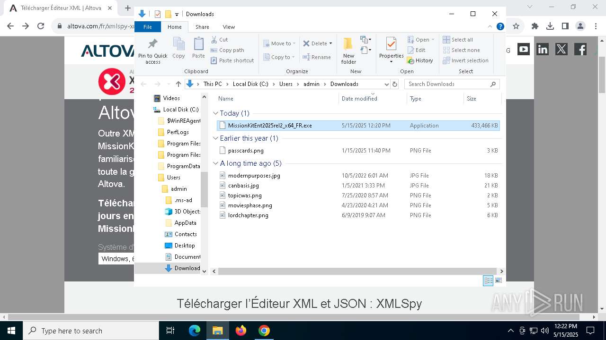
Task: Launch Firefox from taskbar
Action: coord(241,331)
